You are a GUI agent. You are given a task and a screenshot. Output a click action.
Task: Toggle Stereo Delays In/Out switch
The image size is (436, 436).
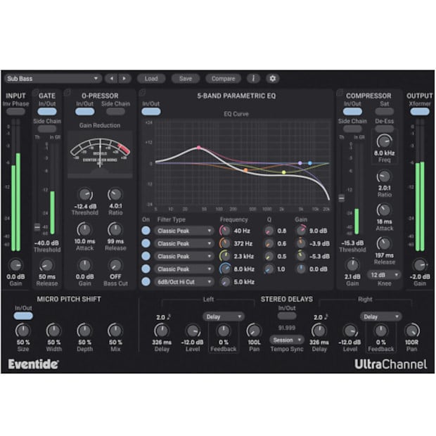click(x=287, y=316)
